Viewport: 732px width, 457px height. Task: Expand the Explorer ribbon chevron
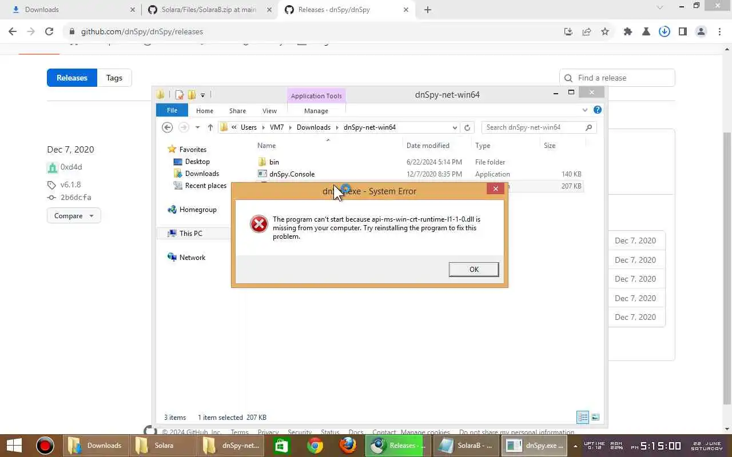click(x=584, y=110)
